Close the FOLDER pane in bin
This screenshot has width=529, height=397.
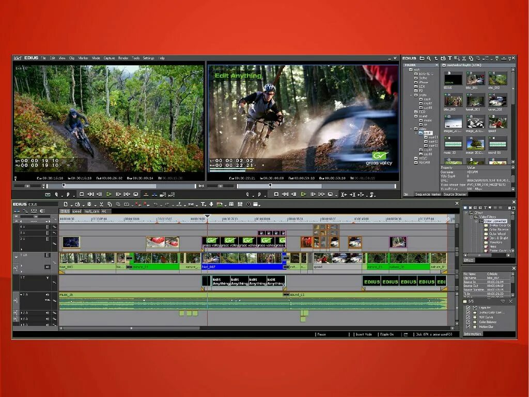pyautogui.click(x=437, y=65)
